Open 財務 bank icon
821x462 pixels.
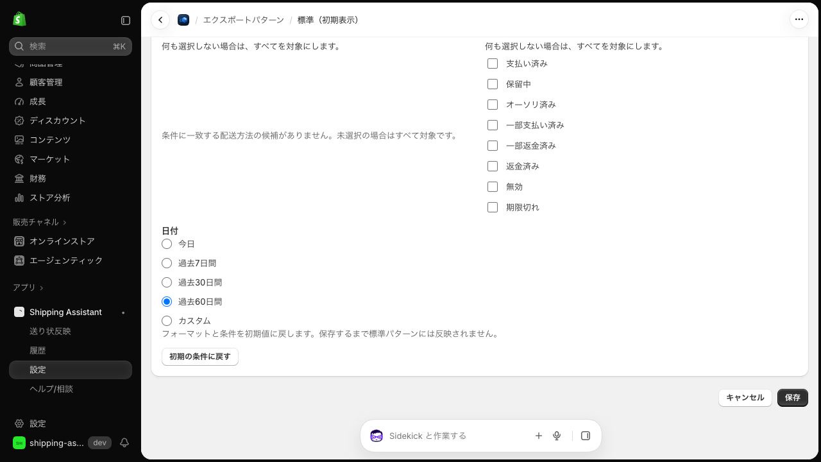click(19, 178)
